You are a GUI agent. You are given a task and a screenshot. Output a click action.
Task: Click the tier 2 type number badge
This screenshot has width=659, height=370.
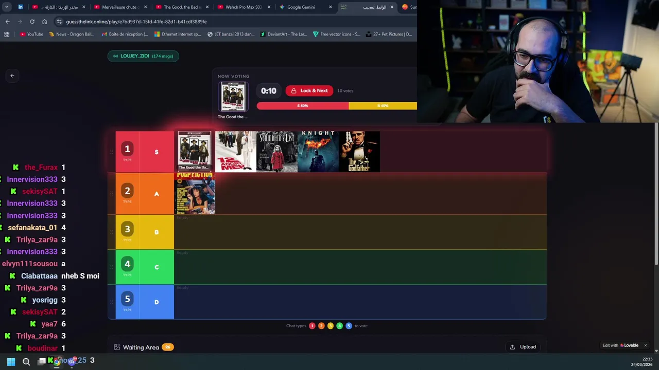pyautogui.click(x=127, y=191)
